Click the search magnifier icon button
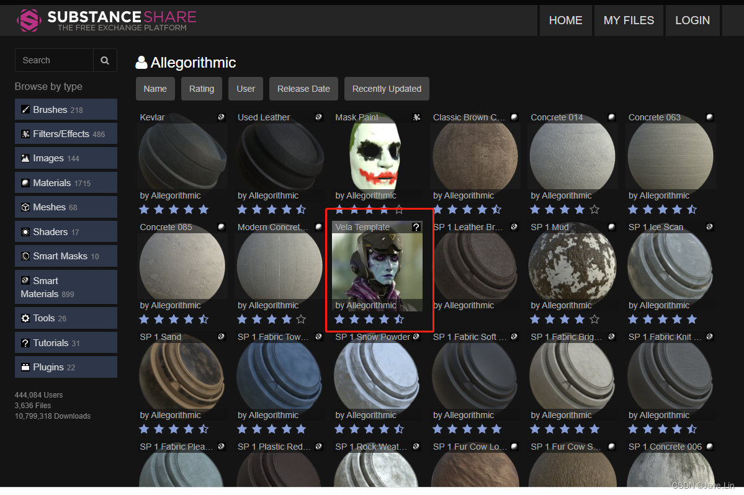Screen dimensions: 744x495 105,60
